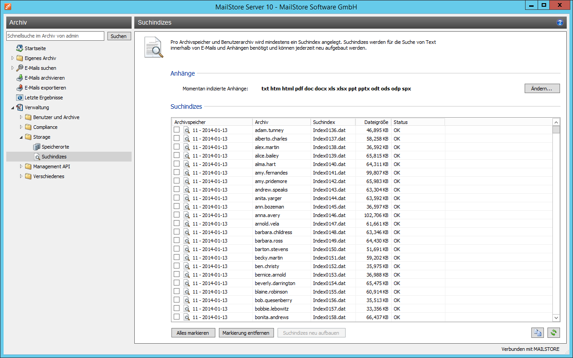The image size is (573, 358).
Task: Click the list scrollbar down arrow
Action: tap(556, 317)
